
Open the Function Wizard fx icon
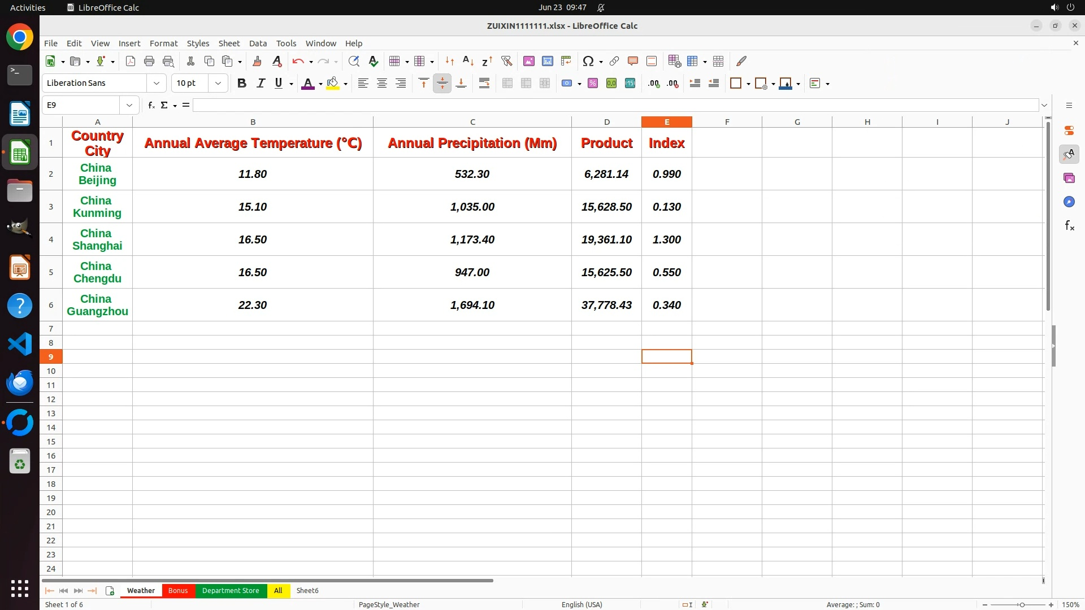151,105
